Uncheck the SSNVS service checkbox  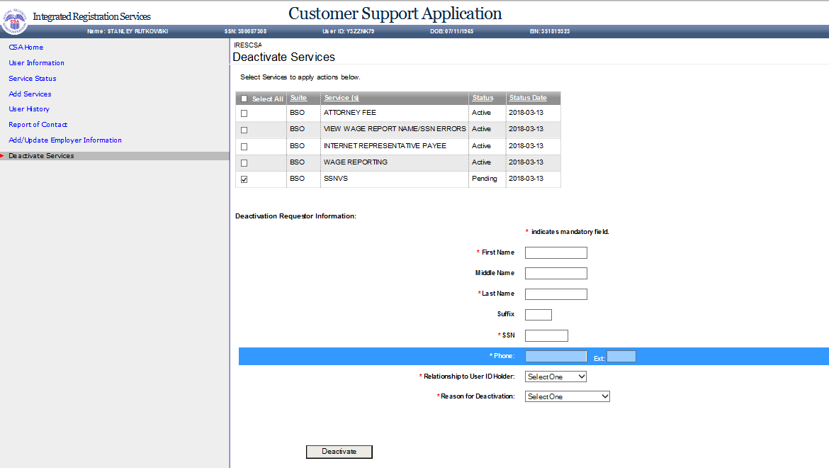coord(244,179)
